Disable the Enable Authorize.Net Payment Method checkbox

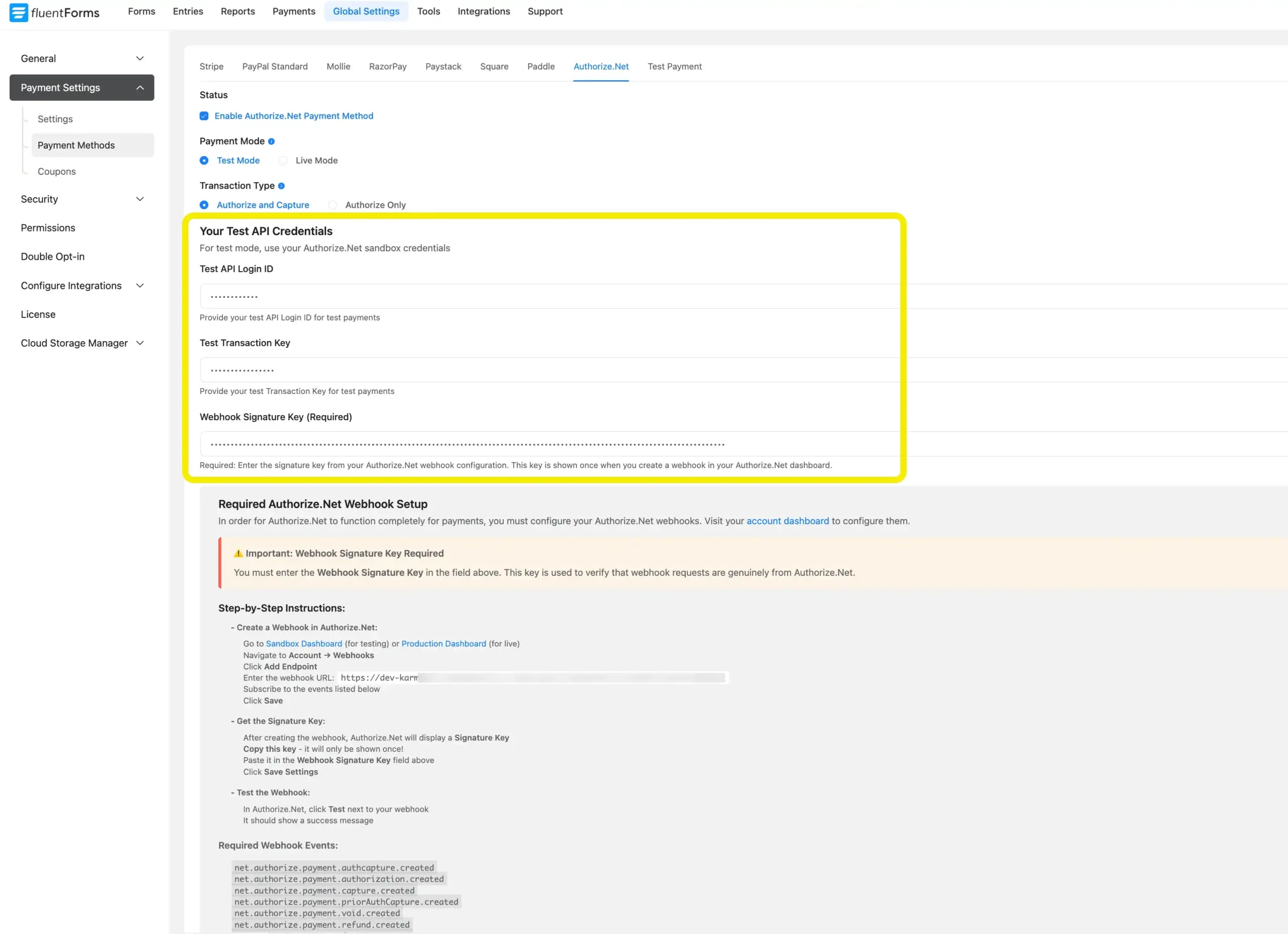click(x=204, y=116)
